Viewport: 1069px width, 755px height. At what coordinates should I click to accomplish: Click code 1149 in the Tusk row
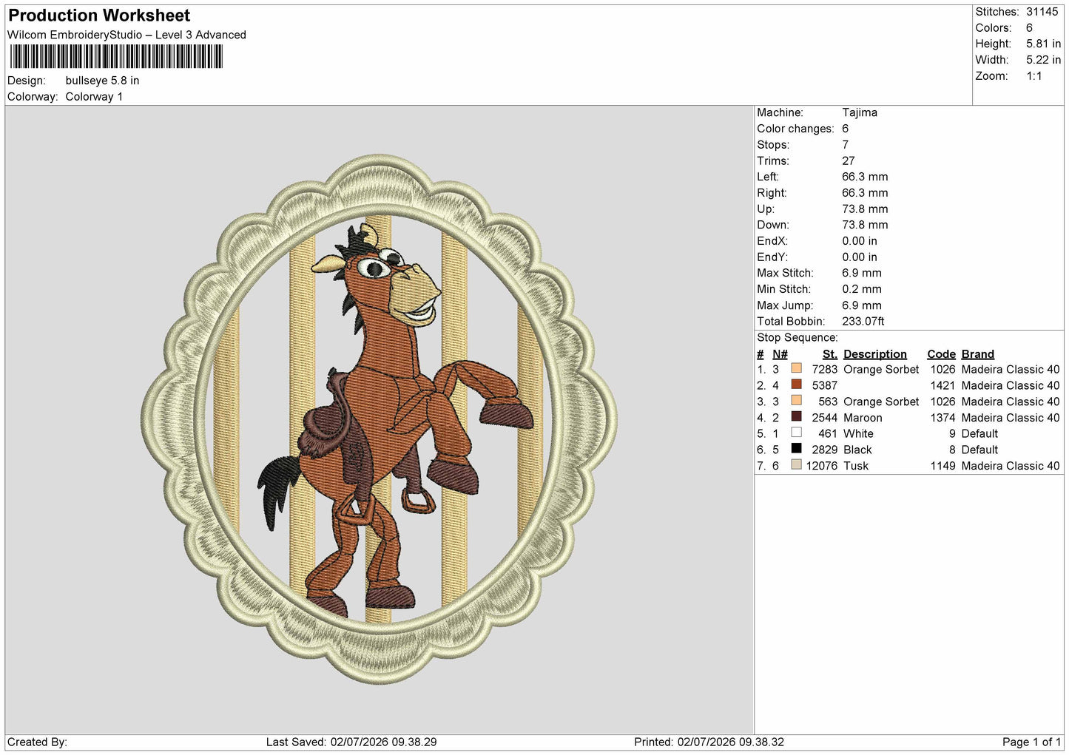click(x=942, y=466)
